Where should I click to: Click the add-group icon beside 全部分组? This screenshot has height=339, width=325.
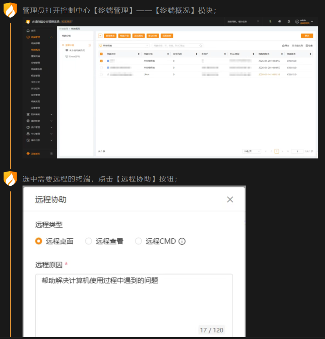click(x=90, y=45)
